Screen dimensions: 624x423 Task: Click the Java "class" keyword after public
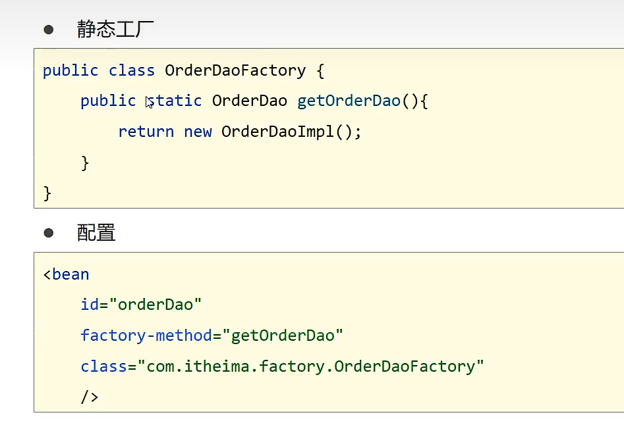132,70
